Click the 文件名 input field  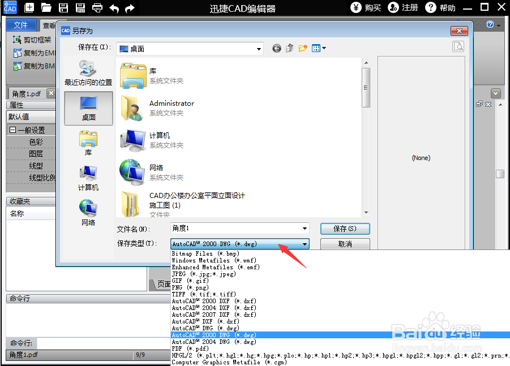tap(236, 228)
